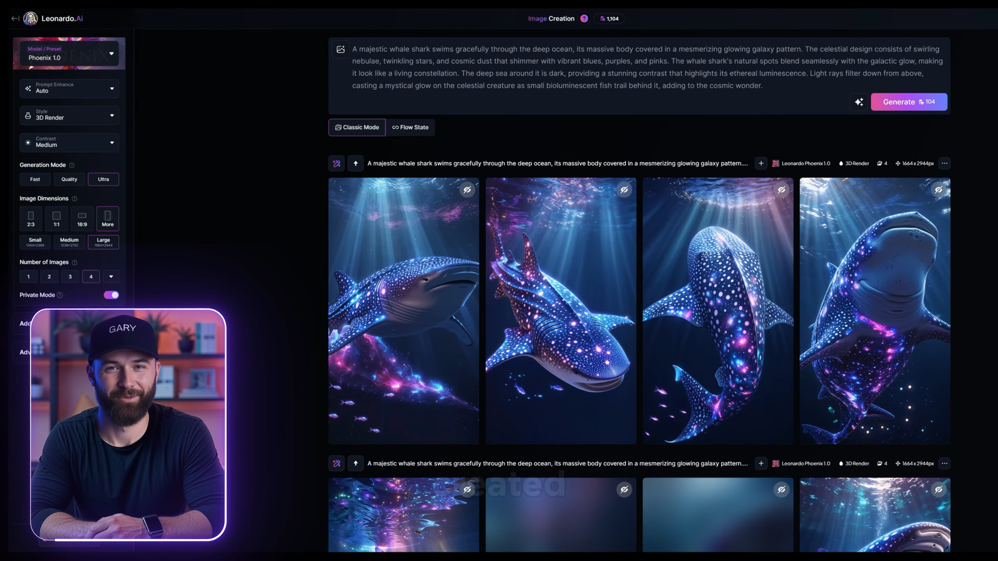Select the 1:1 aspect ratio

tap(56, 218)
